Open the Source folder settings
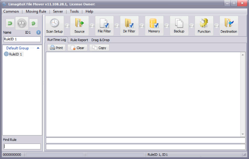The width and height of the screenshot is (249, 159). tap(79, 26)
